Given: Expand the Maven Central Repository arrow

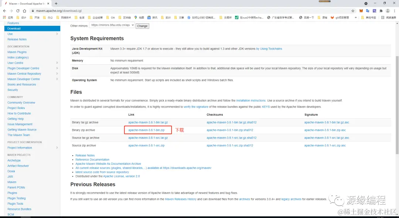Looking at the screenshot, I should click(x=57, y=74).
